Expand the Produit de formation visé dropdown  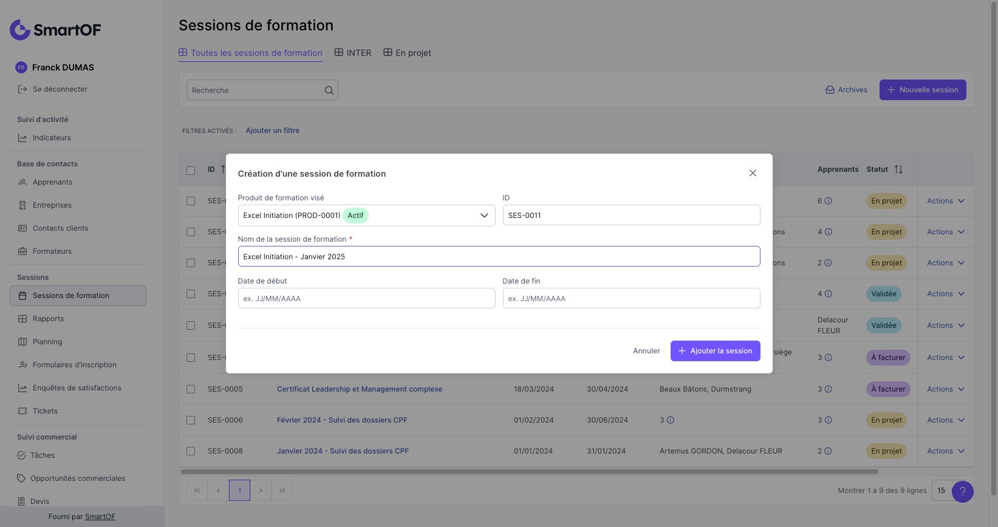tap(484, 216)
